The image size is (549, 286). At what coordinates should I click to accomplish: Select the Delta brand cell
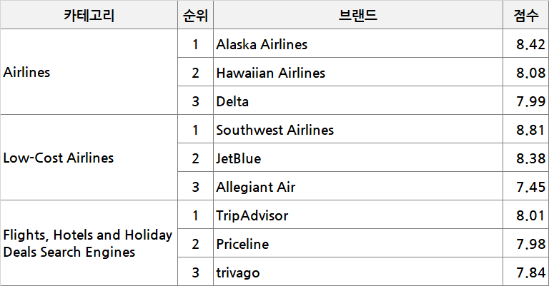[232, 101]
